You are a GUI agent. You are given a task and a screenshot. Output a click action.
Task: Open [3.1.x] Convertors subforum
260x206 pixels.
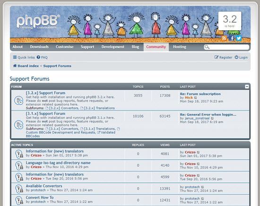click(63, 129)
